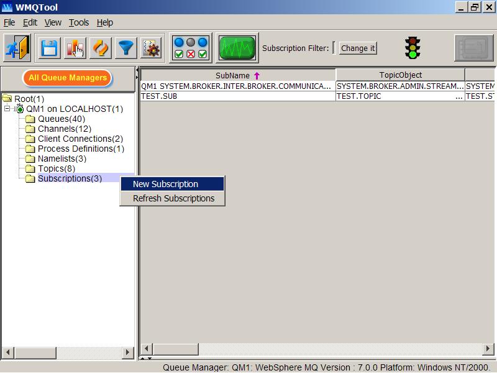Click the Subscription Filter input field

[334, 48]
